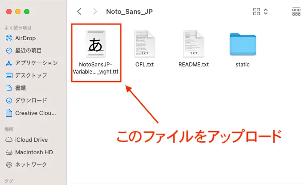Click the static folder name label
The height and width of the screenshot is (185, 304).
click(x=242, y=64)
